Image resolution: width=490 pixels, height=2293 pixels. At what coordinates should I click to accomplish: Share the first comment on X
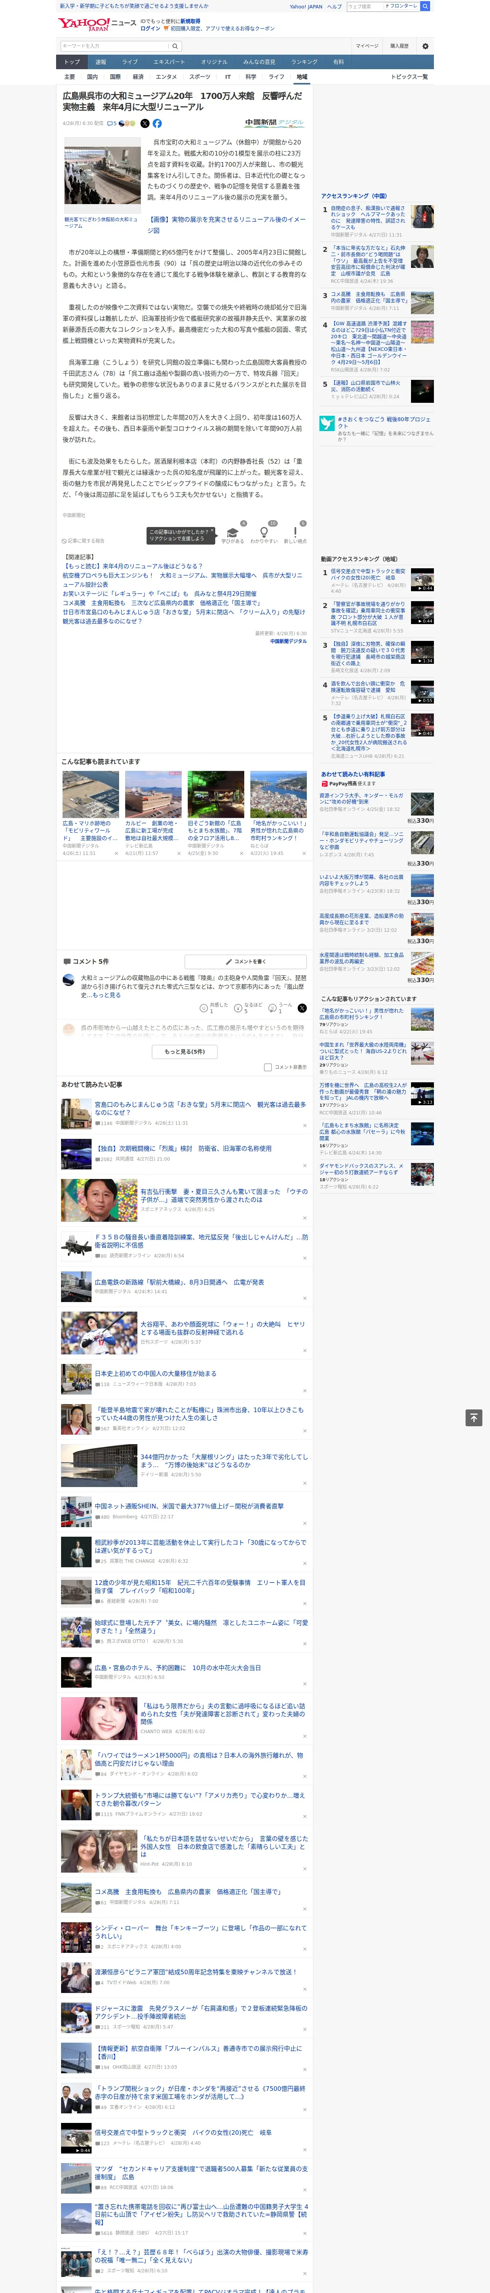(x=301, y=1008)
